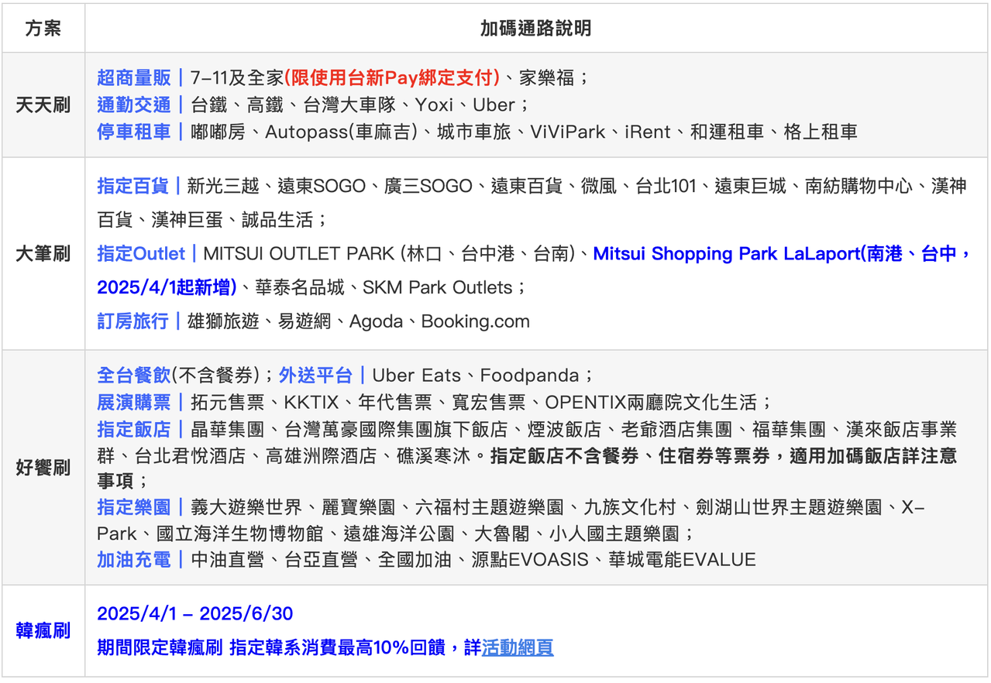Click the date range 2025/4/1 – 2025/6/30

(195, 614)
